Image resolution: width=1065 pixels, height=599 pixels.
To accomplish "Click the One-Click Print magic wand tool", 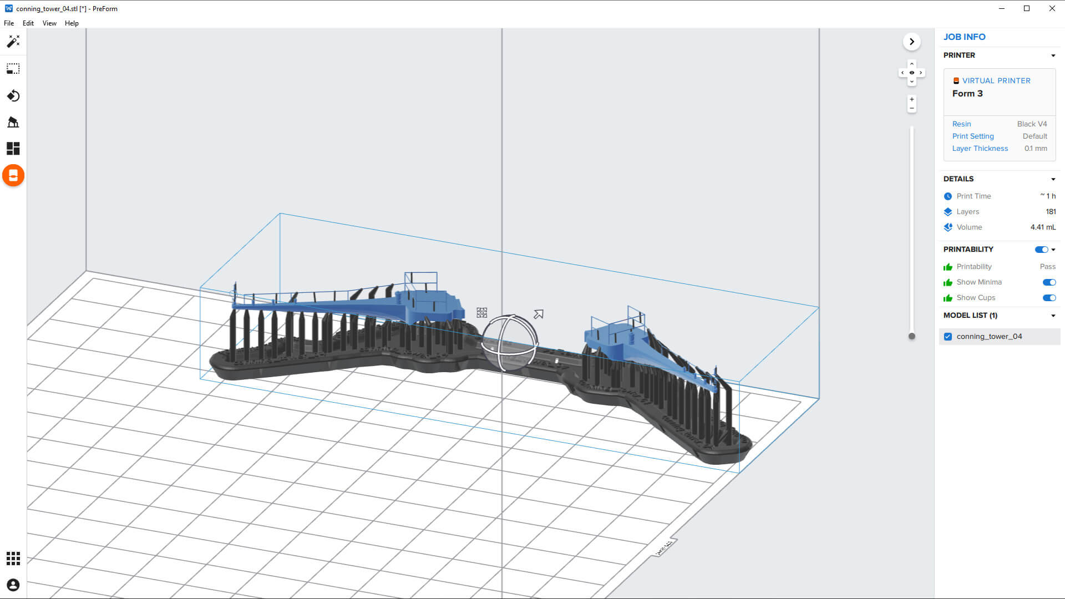I will click(x=13, y=42).
